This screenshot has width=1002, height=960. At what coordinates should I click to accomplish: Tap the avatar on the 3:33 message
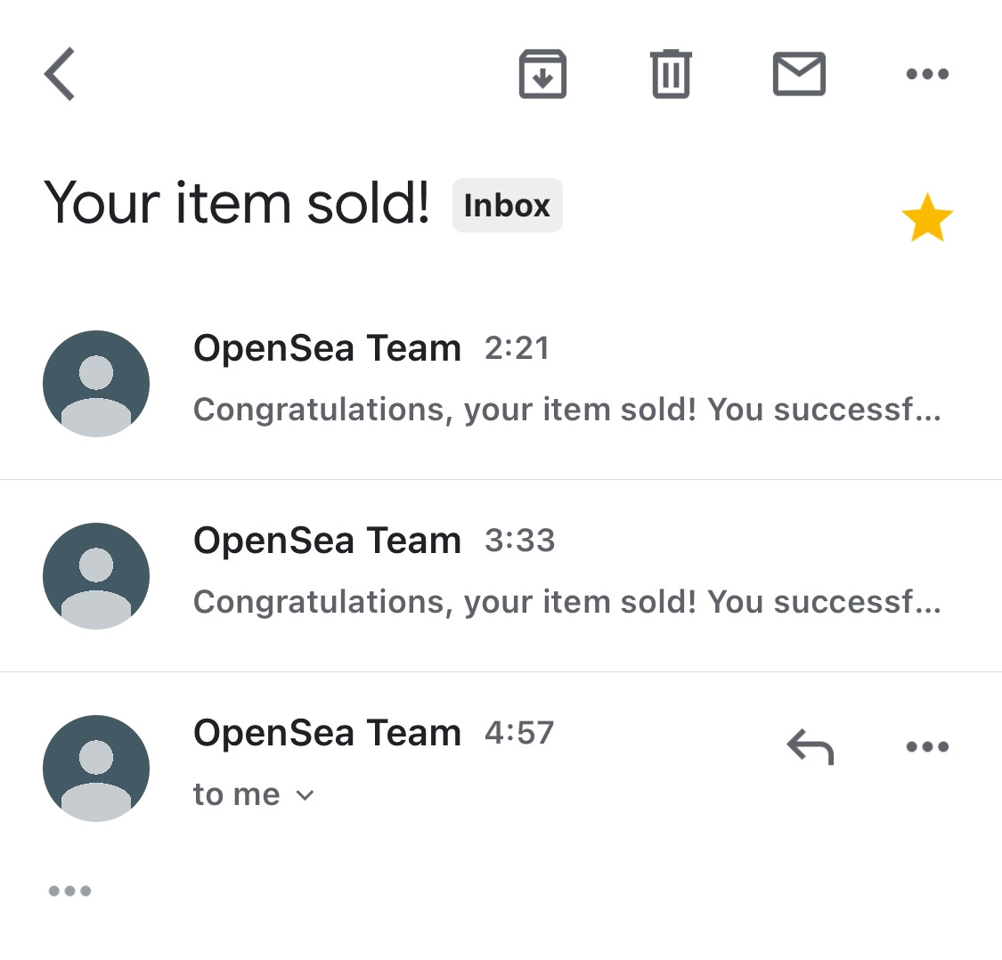pyautogui.click(x=96, y=576)
